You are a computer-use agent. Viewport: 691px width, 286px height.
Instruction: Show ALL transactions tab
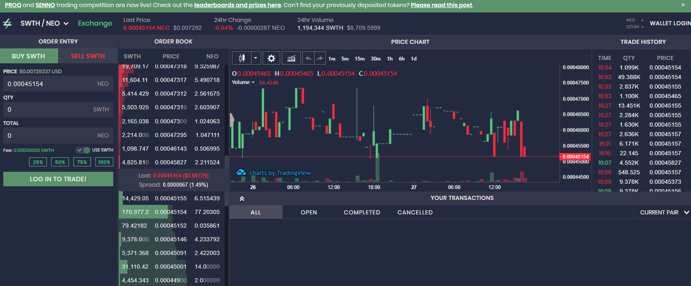click(x=256, y=212)
